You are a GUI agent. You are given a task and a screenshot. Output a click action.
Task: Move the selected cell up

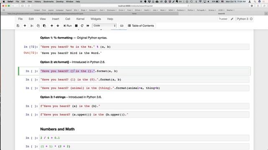52,26
